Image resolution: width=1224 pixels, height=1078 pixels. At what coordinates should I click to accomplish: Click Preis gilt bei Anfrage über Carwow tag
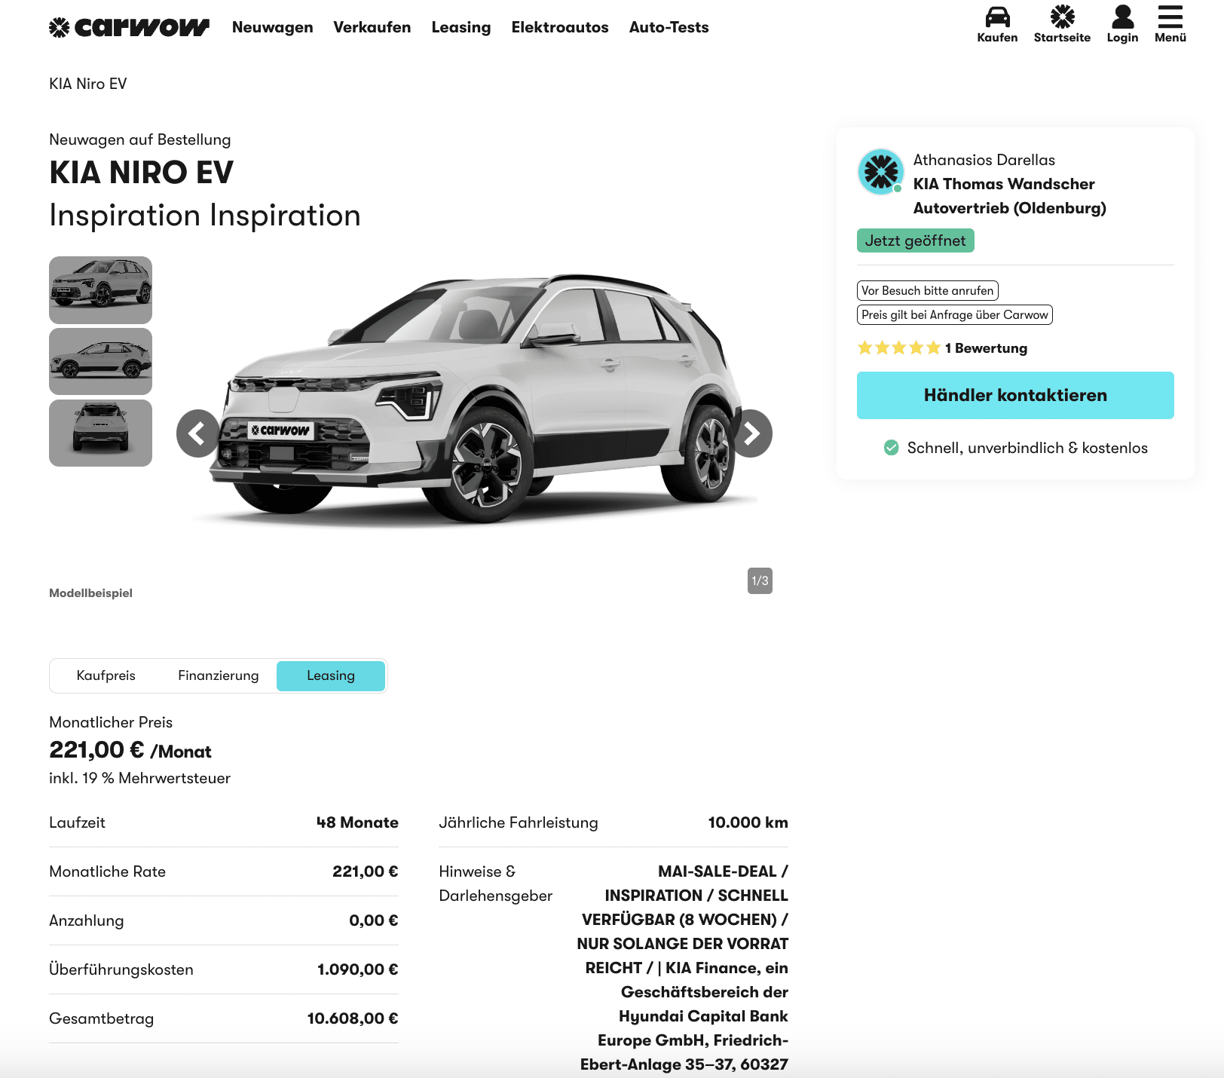[955, 315]
